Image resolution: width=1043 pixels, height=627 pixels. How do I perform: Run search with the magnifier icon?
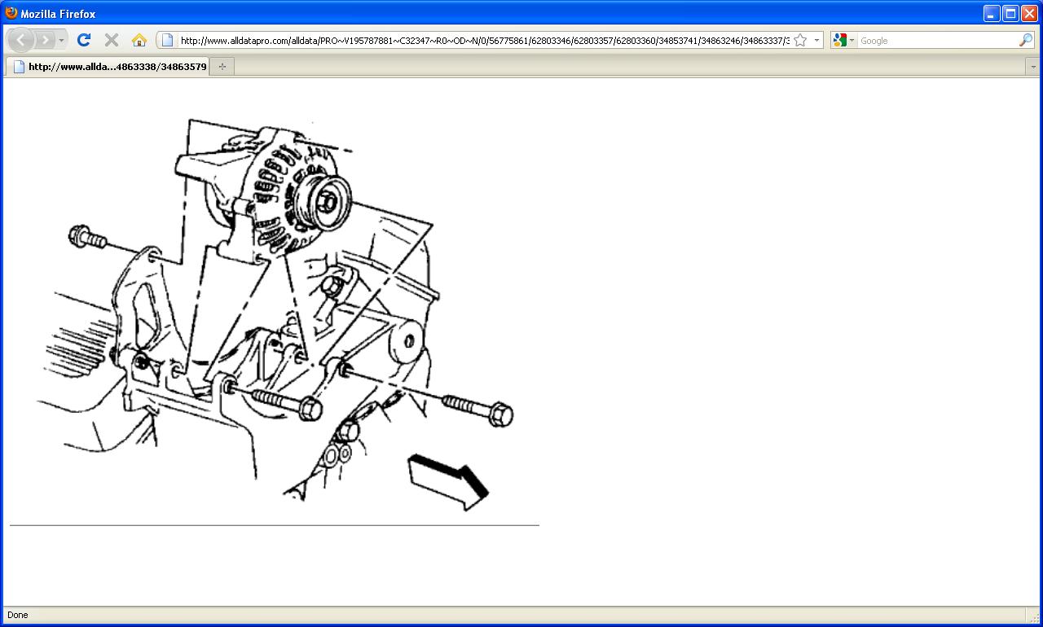[x=1026, y=40]
